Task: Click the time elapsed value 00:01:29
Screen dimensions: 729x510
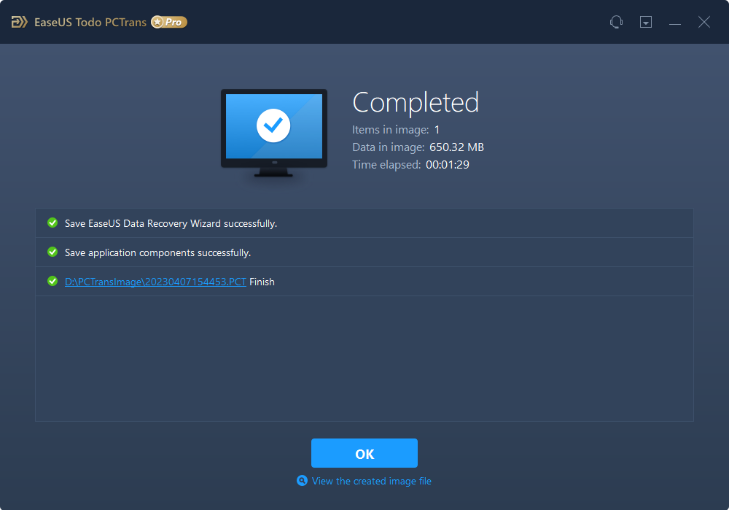Action: 448,165
